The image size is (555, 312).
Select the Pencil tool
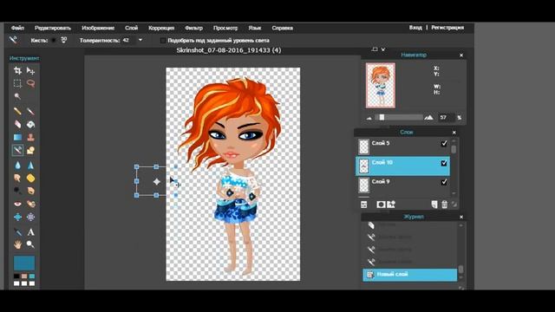click(x=17, y=112)
